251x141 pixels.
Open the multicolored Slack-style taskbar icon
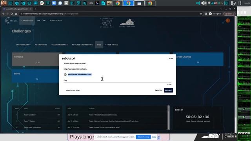[x=42, y=3]
